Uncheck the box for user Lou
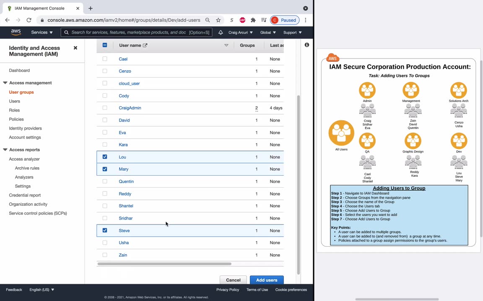483x301 pixels. point(105,157)
